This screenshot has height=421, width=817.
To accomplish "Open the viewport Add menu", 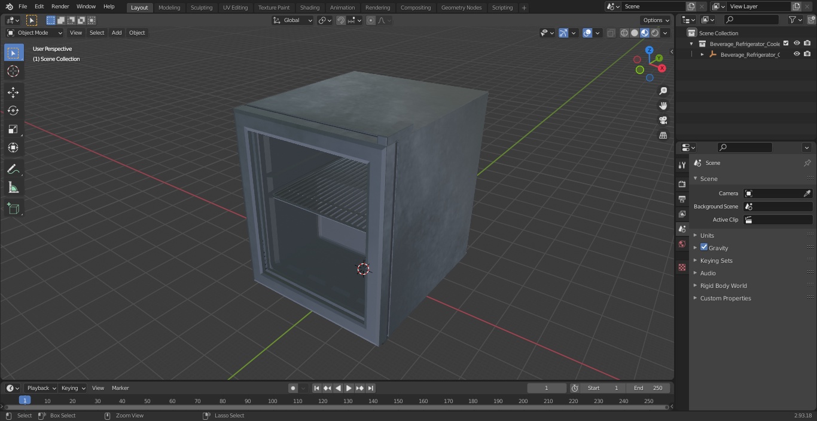I will 117,33.
